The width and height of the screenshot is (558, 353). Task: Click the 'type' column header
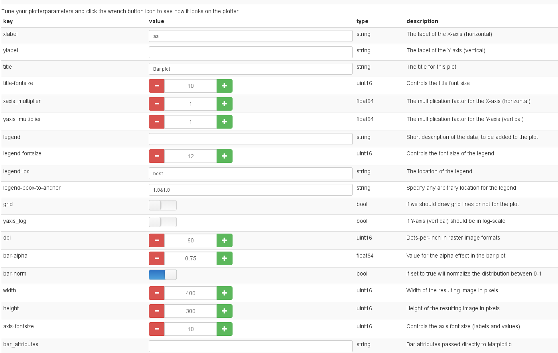coord(362,21)
